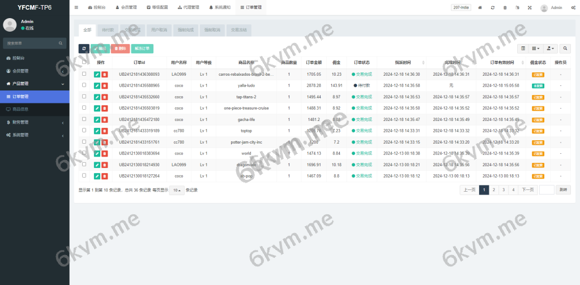Open the column visibility grid dropdown
Viewport: 580px width, 285px height.
(x=535, y=49)
